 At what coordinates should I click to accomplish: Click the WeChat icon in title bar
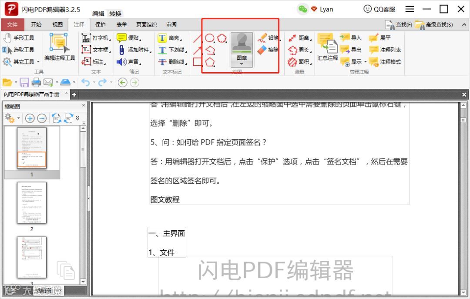pos(303,9)
